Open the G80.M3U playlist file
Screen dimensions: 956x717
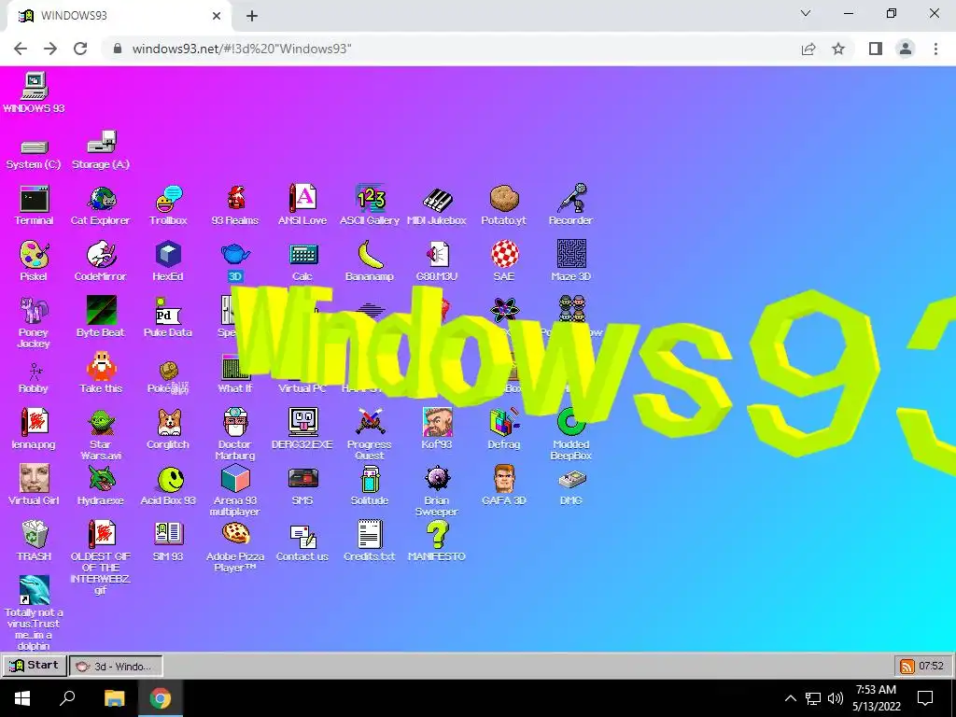(x=437, y=254)
